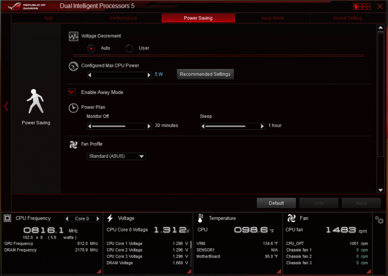388x276 pixels.
Task: Toggle Enable Away Mode checkbox
Action: click(72, 92)
